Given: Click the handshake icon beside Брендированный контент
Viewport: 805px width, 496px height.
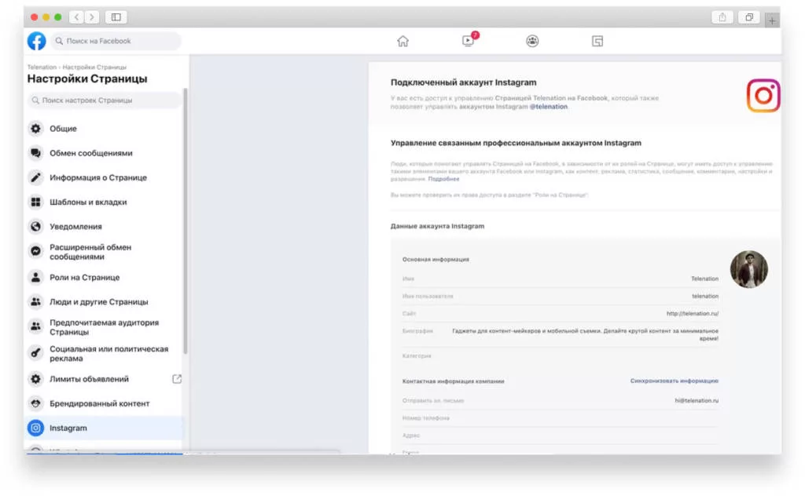Looking at the screenshot, I should [x=35, y=403].
